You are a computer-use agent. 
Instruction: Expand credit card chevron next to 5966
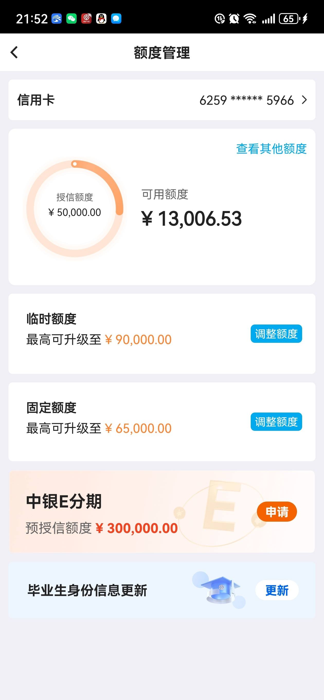(x=304, y=100)
